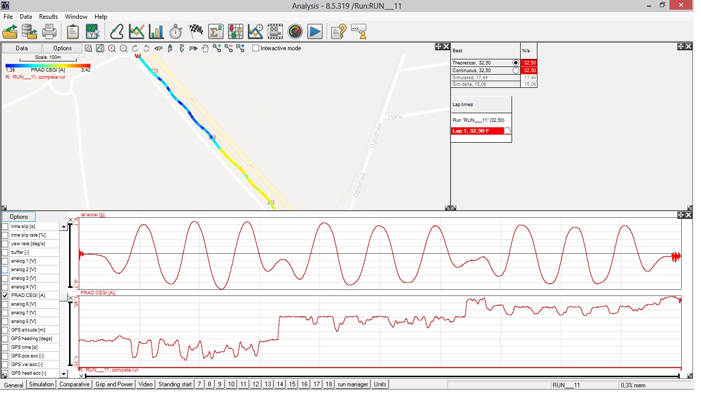Click the PRAD CEGI color scale bar
This screenshot has width=701, height=397.
click(48, 66)
